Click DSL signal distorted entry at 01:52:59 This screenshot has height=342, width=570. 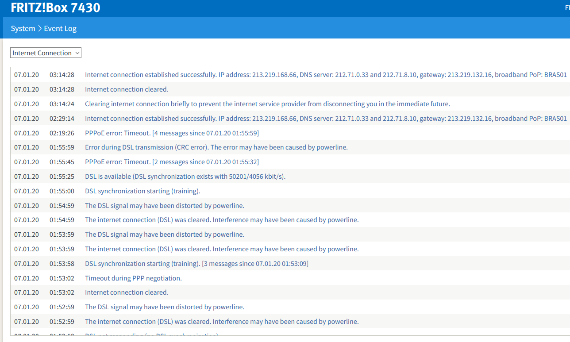point(164,307)
